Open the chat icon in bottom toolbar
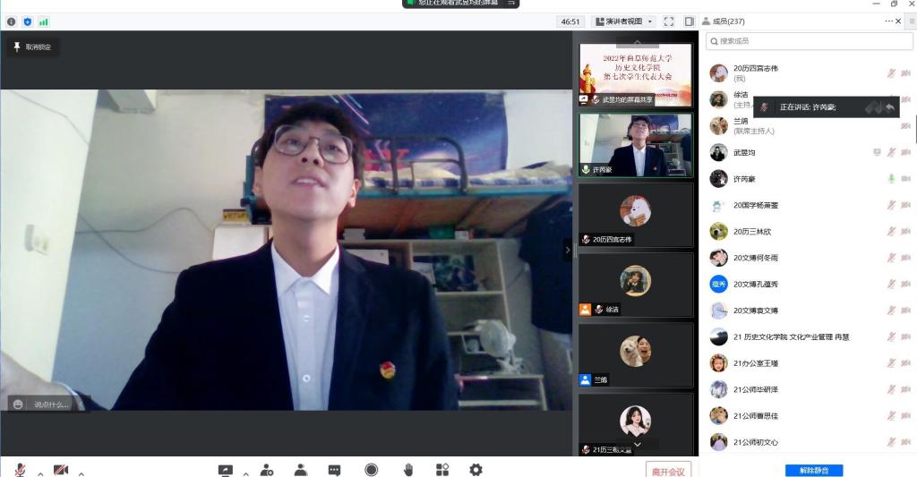 tap(334, 470)
